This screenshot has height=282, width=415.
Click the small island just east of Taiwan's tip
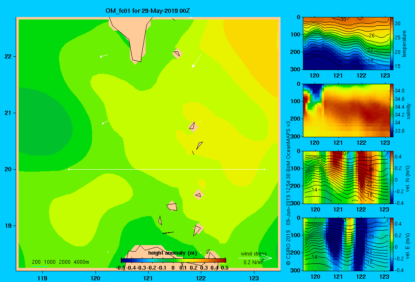click(177, 53)
